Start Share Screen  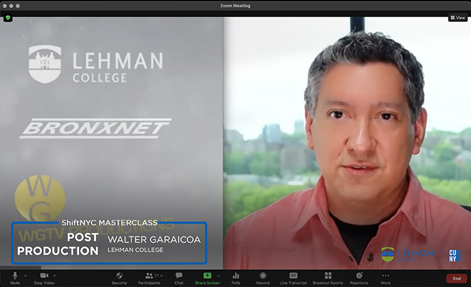[207, 278]
